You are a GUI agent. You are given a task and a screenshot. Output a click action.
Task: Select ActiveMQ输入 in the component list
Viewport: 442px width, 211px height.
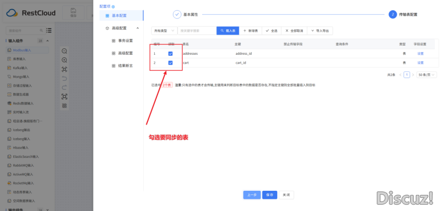pos(23,174)
